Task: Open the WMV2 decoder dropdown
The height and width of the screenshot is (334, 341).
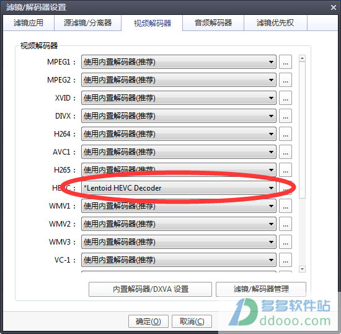Action: click(x=179, y=224)
